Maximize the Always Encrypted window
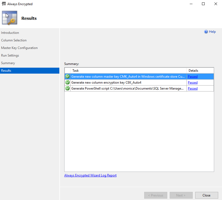The image size is (222, 200). click(x=203, y=4)
